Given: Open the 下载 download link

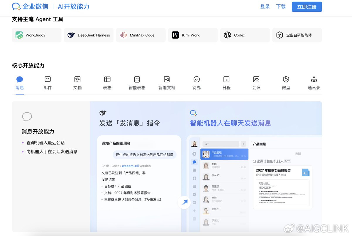Looking at the screenshot, I should (x=281, y=6).
